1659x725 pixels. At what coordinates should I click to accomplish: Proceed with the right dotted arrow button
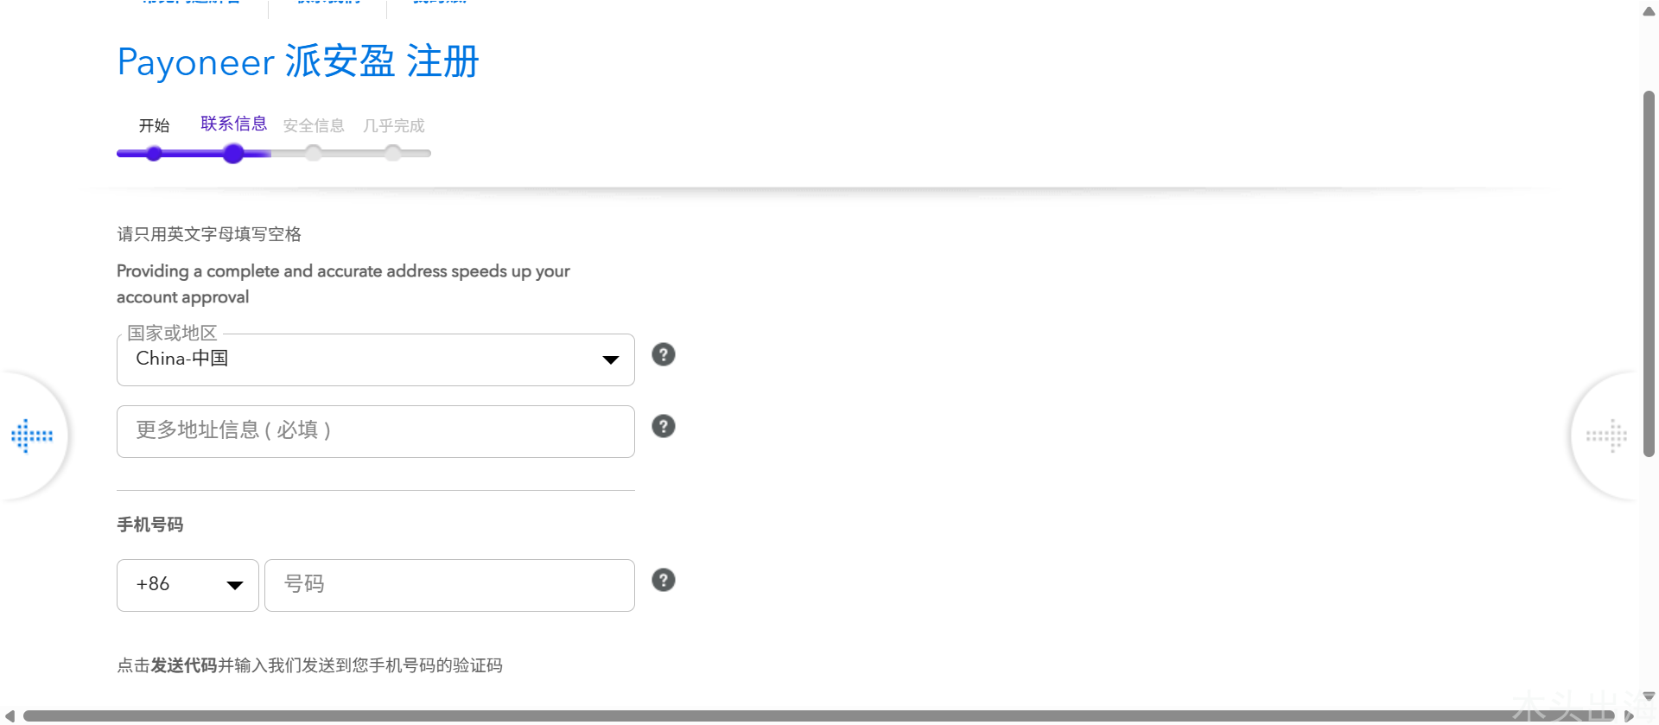point(1606,436)
